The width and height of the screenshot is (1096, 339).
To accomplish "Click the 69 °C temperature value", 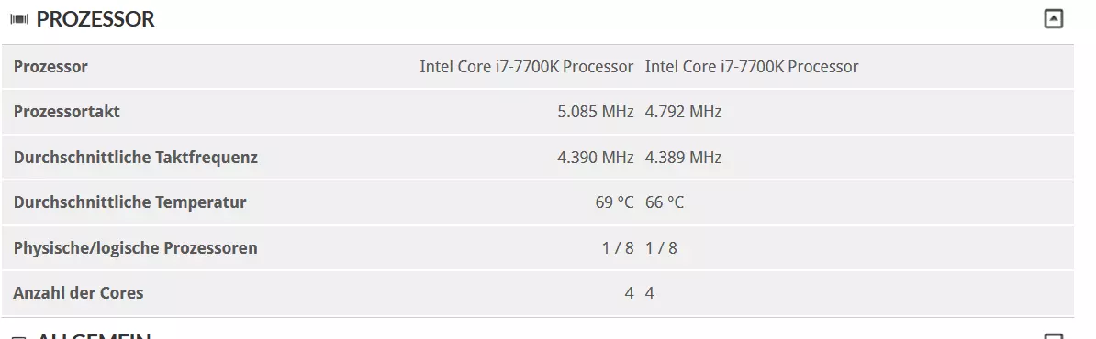I will [614, 202].
